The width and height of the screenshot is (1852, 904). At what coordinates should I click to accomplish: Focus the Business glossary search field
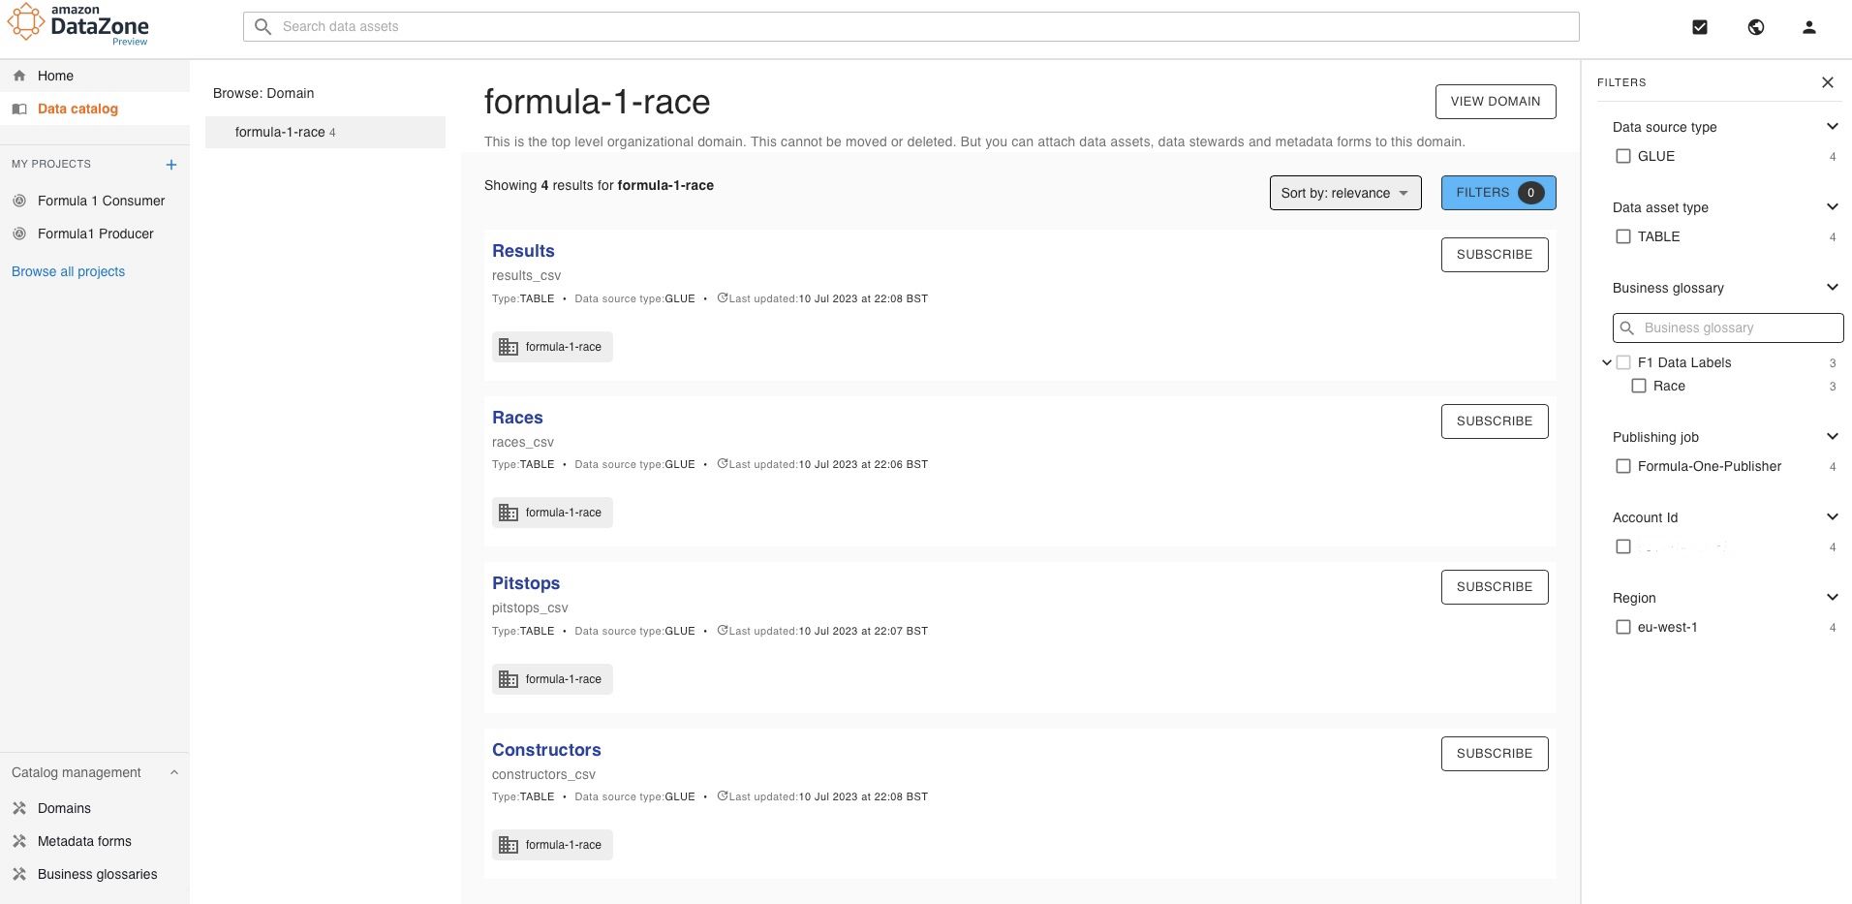[1728, 327]
